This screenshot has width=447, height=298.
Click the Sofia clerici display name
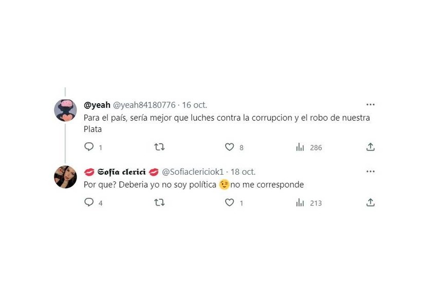pos(122,172)
